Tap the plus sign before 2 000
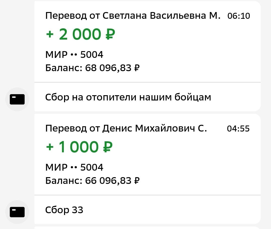The height and width of the screenshot is (229, 271). pyautogui.click(x=50, y=35)
